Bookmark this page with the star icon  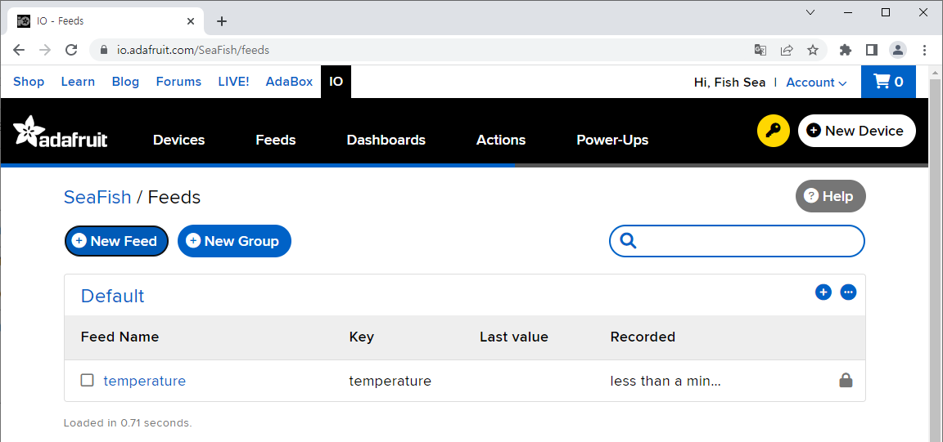pos(813,50)
